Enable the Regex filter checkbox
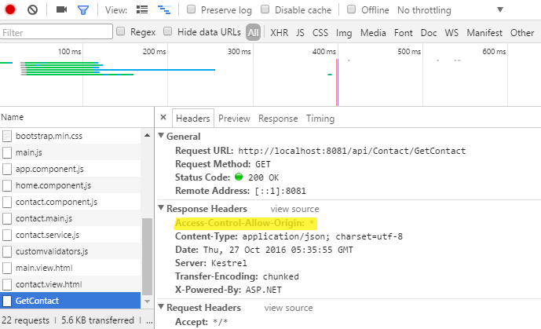The width and height of the screenshot is (541, 329). pos(120,31)
